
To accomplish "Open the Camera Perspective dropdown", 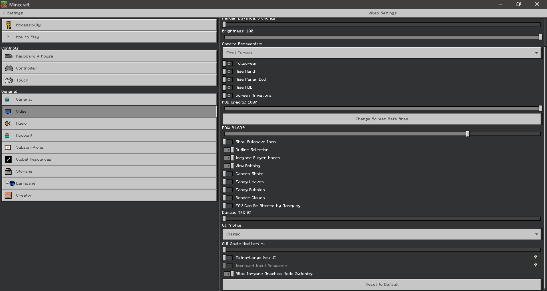I will (x=382, y=53).
